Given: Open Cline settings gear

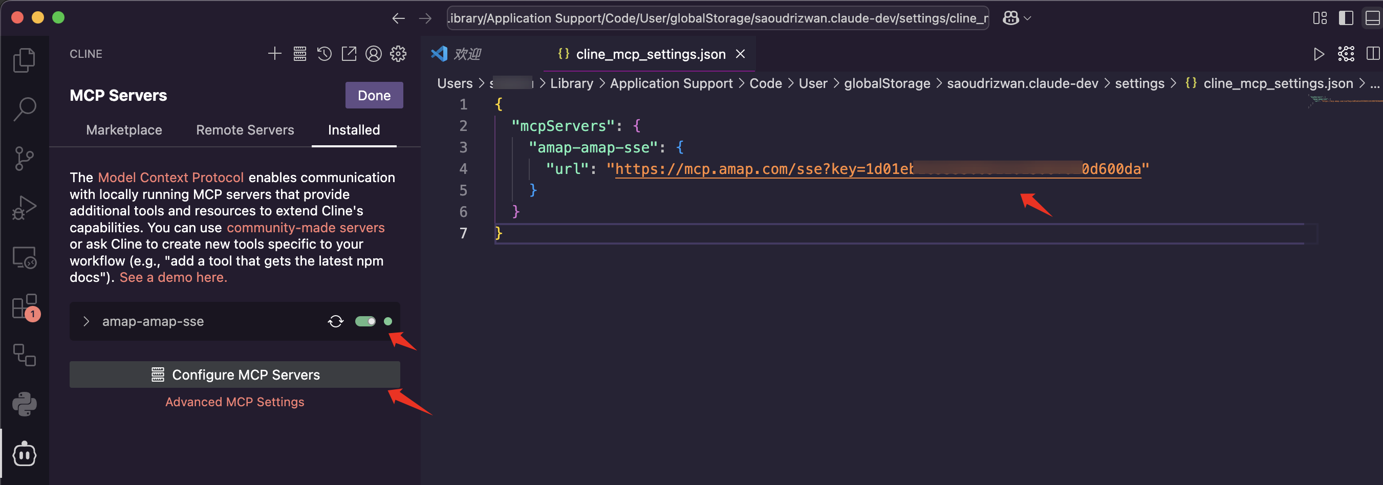Looking at the screenshot, I should point(398,54).
